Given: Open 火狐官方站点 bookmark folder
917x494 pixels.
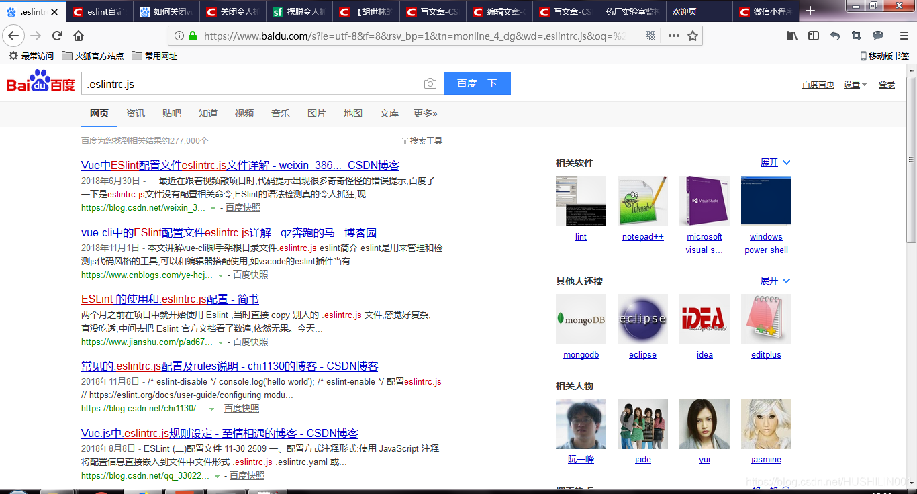Looking at the screenshot, I should [93, 56].
